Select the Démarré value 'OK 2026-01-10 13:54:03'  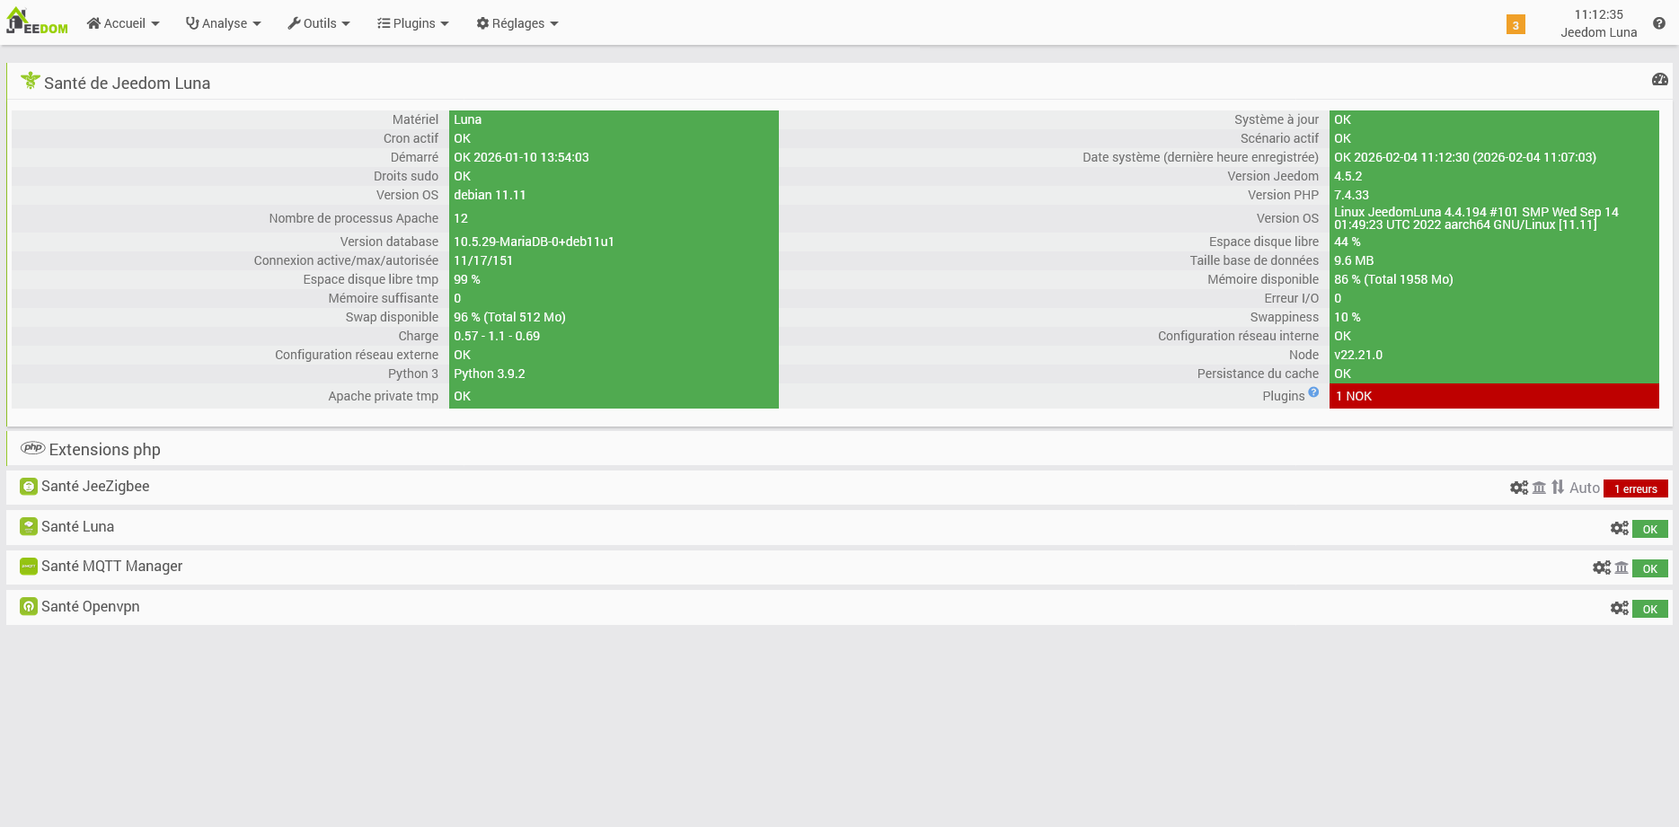point(521,157)
